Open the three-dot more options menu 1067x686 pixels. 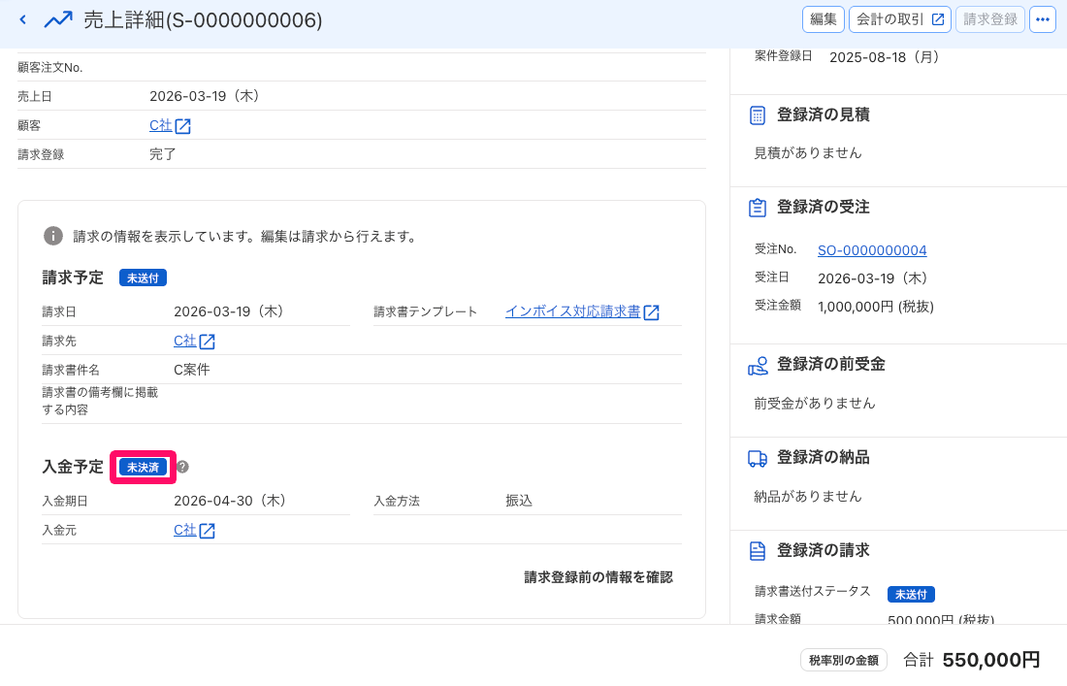click(1043, 19)
